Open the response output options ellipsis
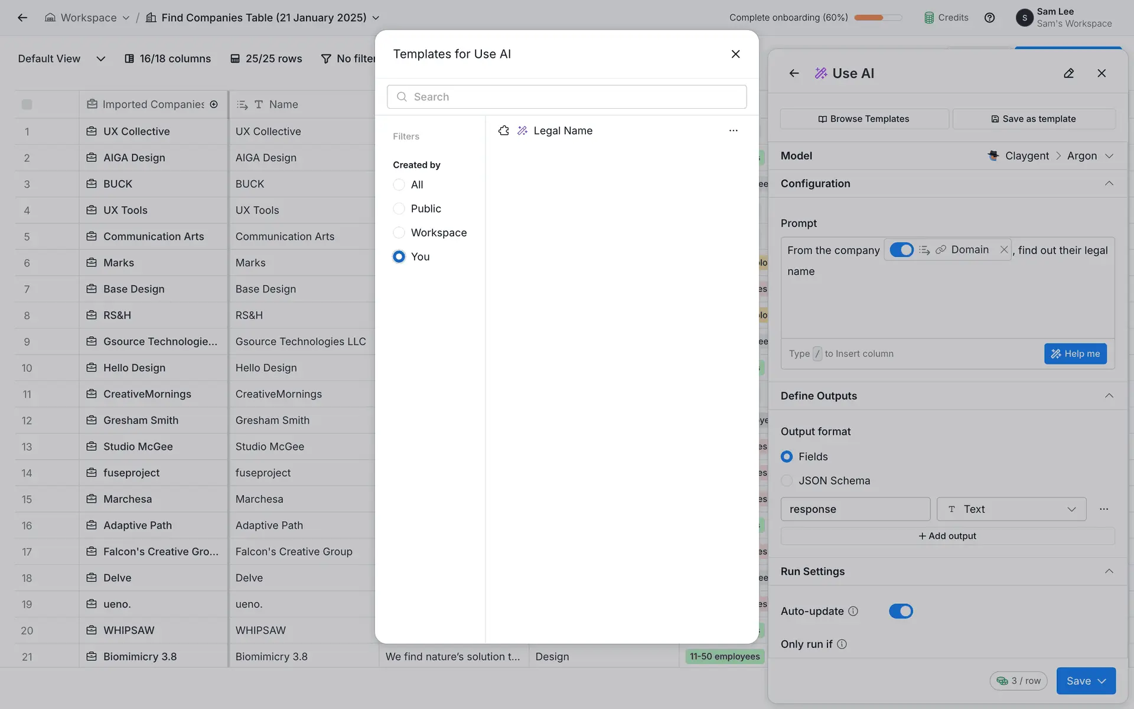Screen dimensions: 1134x709 [x=1103, y=509]
